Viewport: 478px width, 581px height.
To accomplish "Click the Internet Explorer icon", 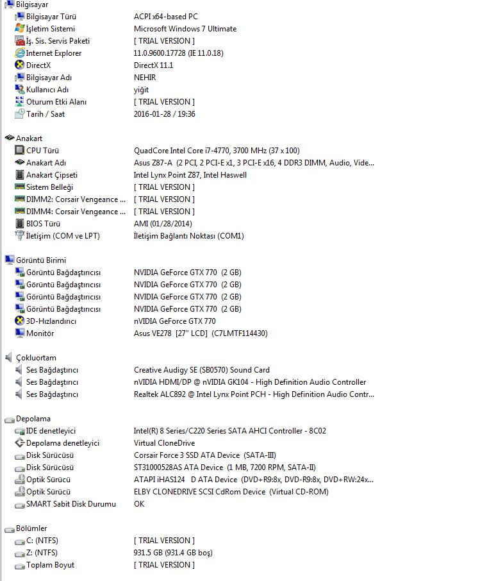I will click(x=19, y=53).
